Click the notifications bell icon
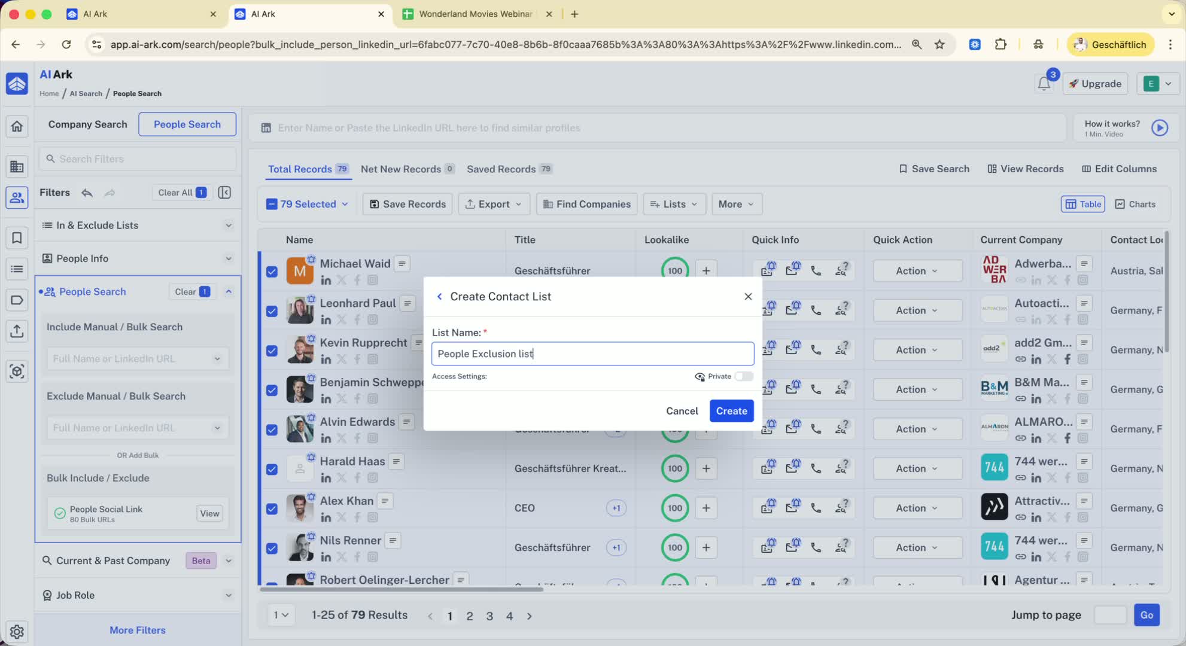Image resolution: width=1186 pixels, height=646 pixels. tap(1044, 84)
